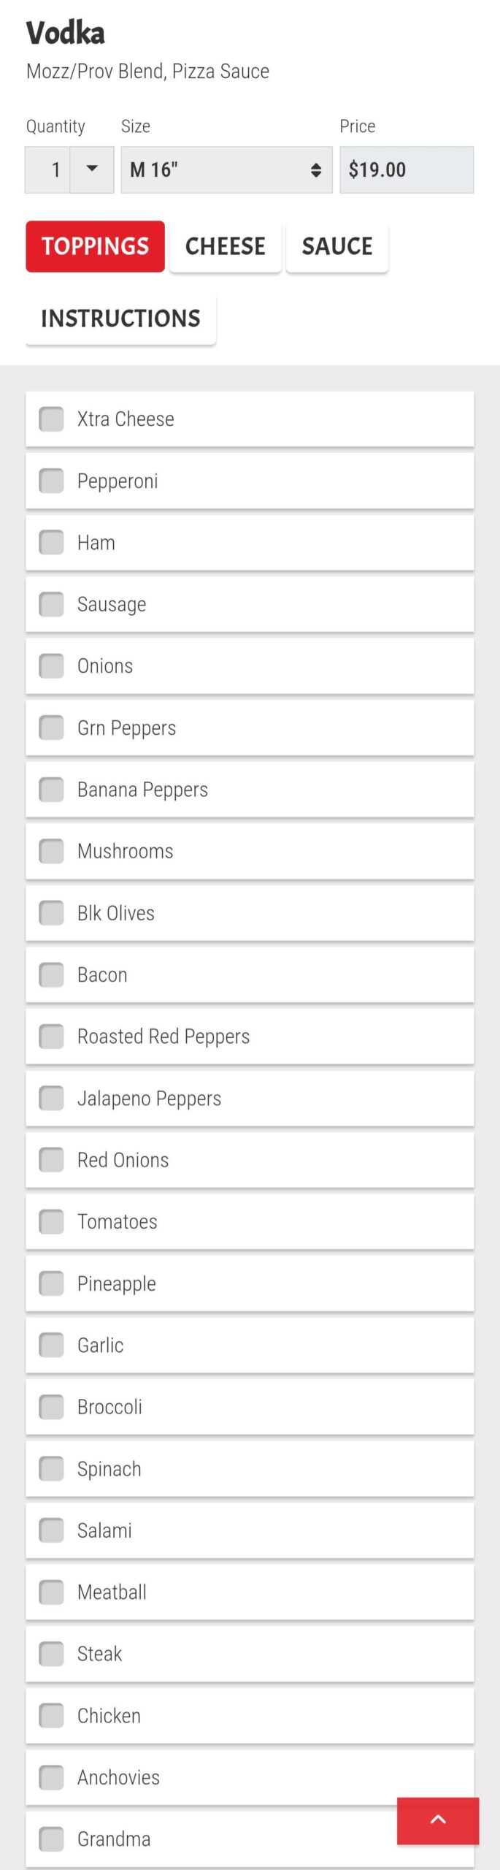This screenshot has height=1870, width=500.
Task: Select the Toppings tab
Action: click(95, 246)
